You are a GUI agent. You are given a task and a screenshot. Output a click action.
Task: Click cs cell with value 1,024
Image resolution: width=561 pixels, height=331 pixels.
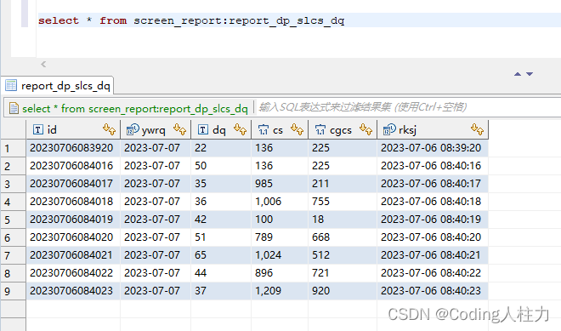[280, 255]
